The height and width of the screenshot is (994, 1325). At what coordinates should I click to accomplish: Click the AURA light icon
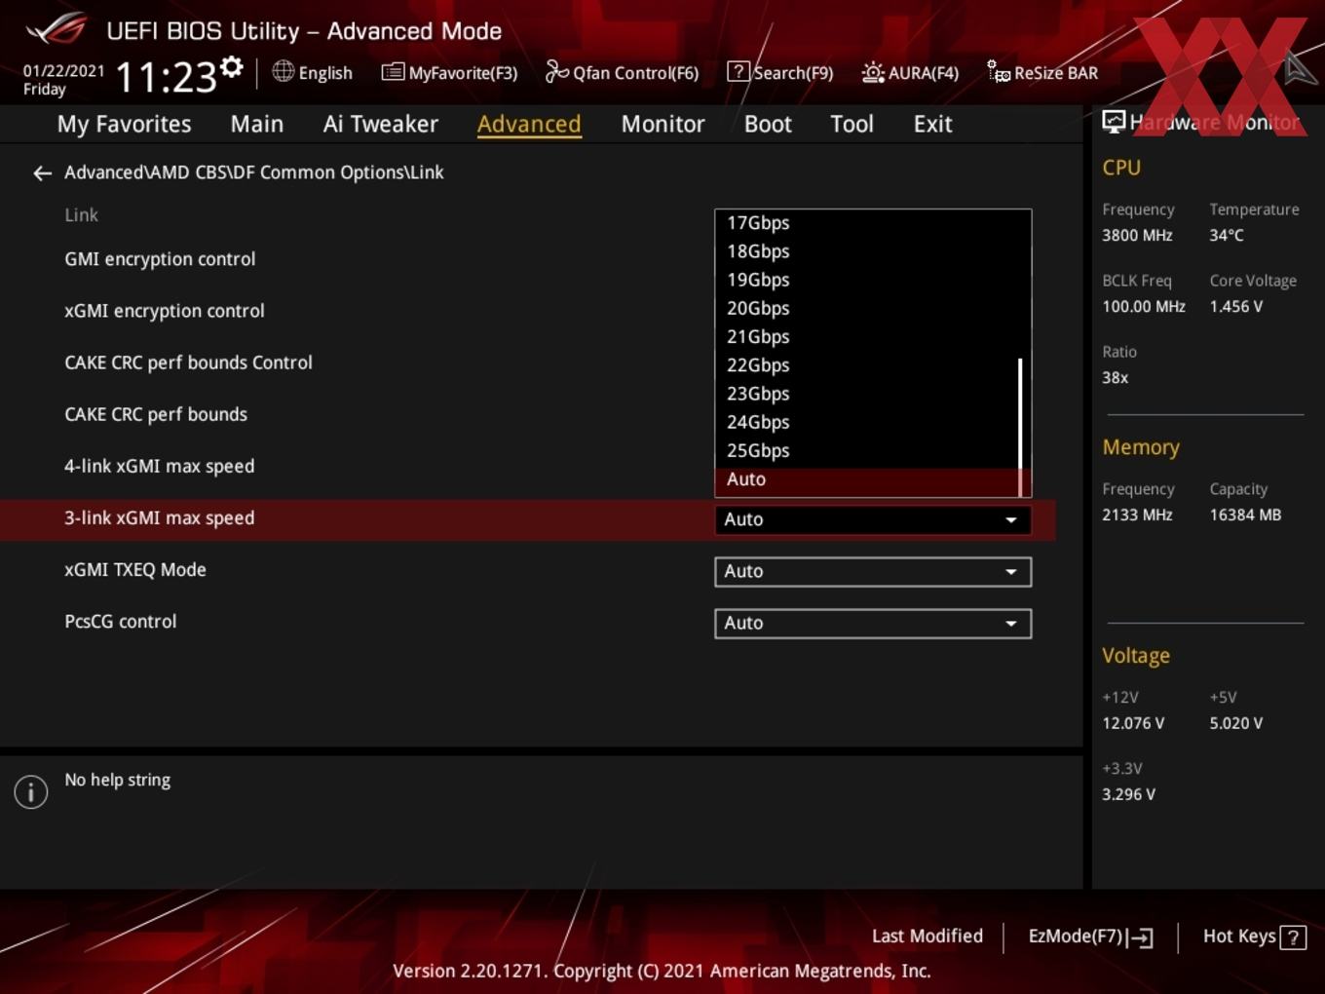(873, 72)
